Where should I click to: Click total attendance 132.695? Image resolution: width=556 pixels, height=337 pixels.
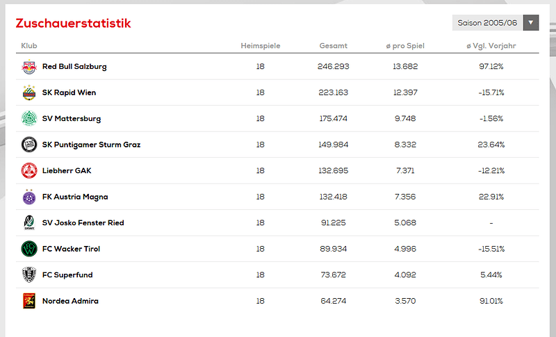(334, 171)
